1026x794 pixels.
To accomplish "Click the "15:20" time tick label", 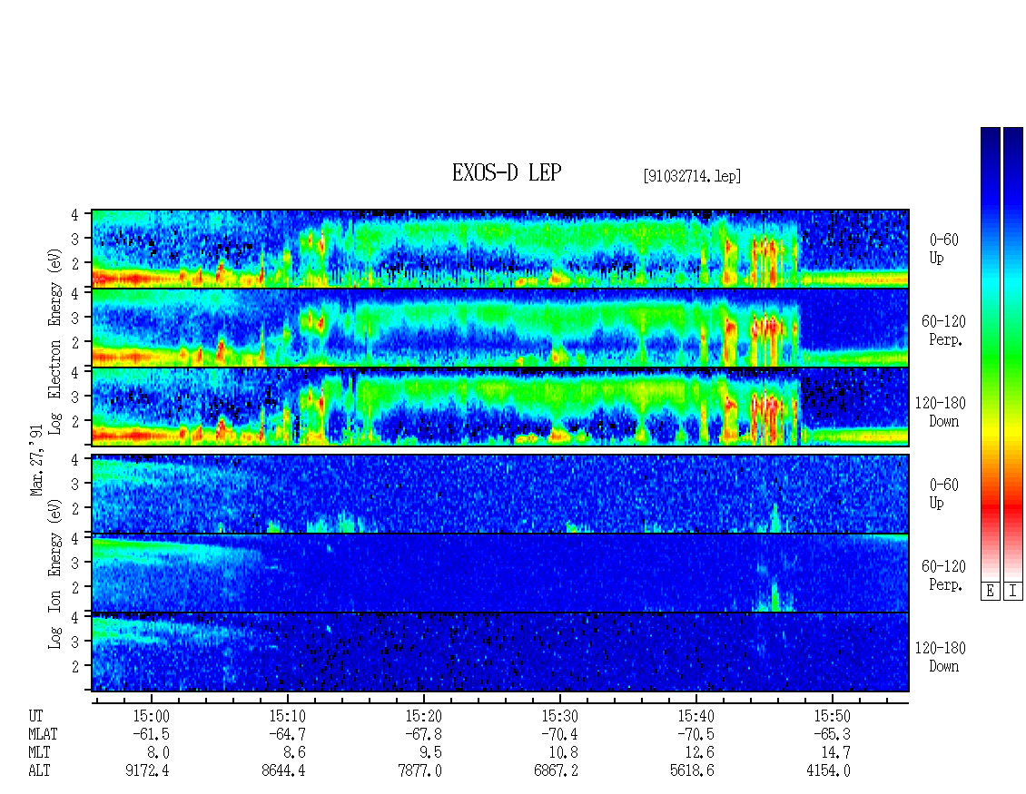I will 423,716.
